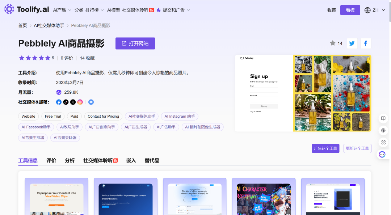Switch to the 分析 tab
The image size is (391, 215).
70,161
